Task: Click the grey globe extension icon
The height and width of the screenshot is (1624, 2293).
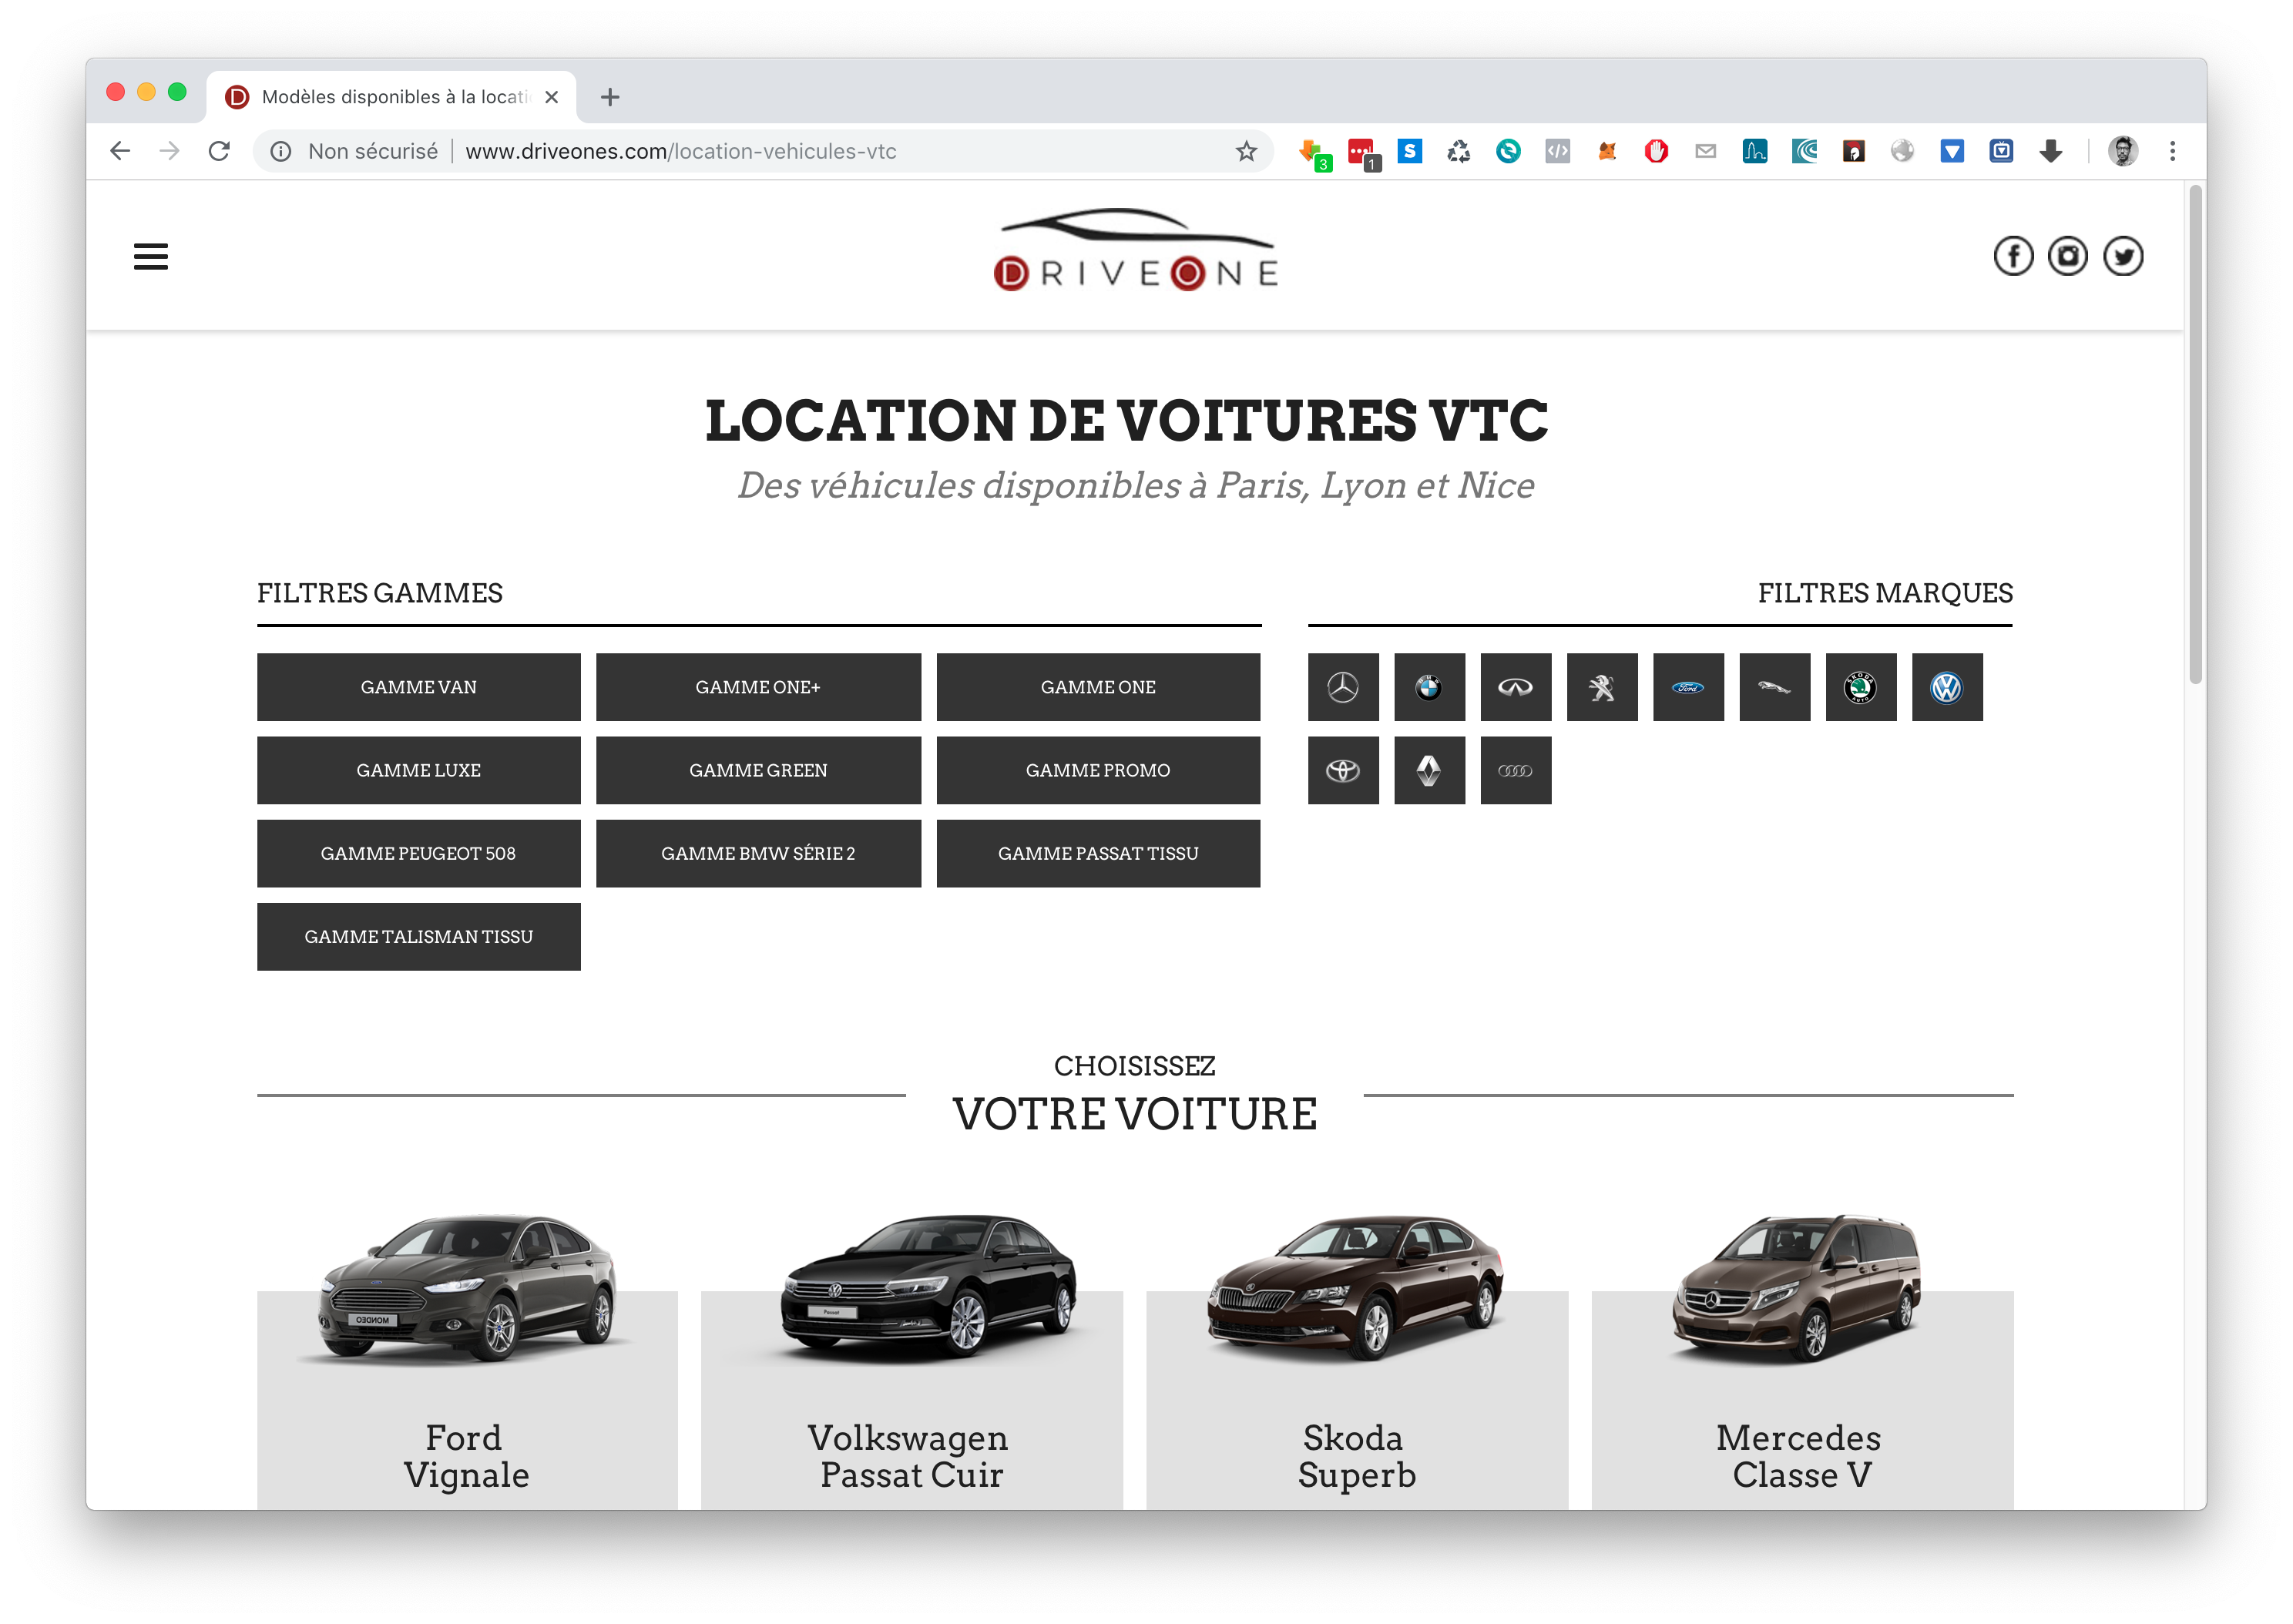Action: pos(1902,151)
